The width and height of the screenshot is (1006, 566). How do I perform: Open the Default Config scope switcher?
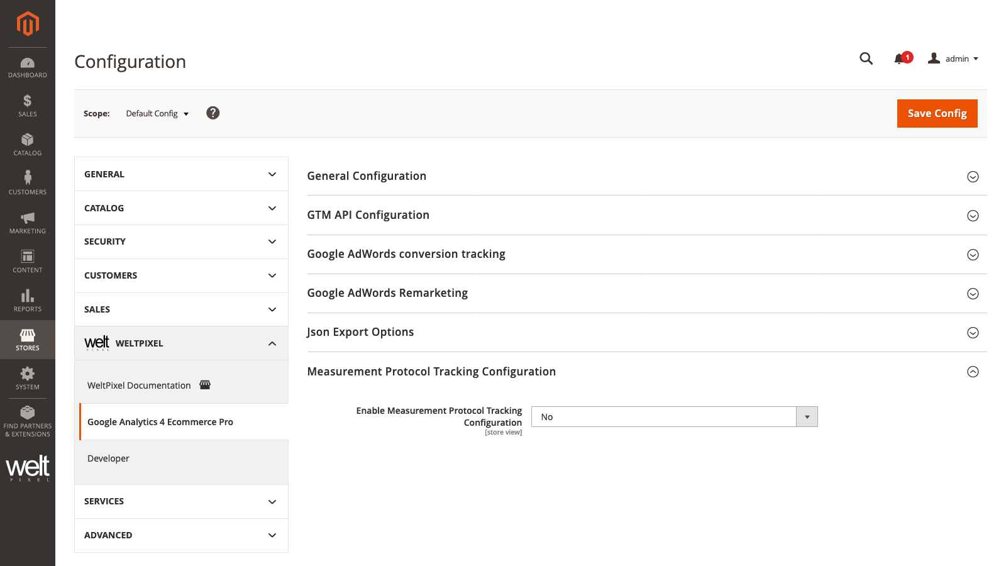pyautogui.click(x=157, y=114)
